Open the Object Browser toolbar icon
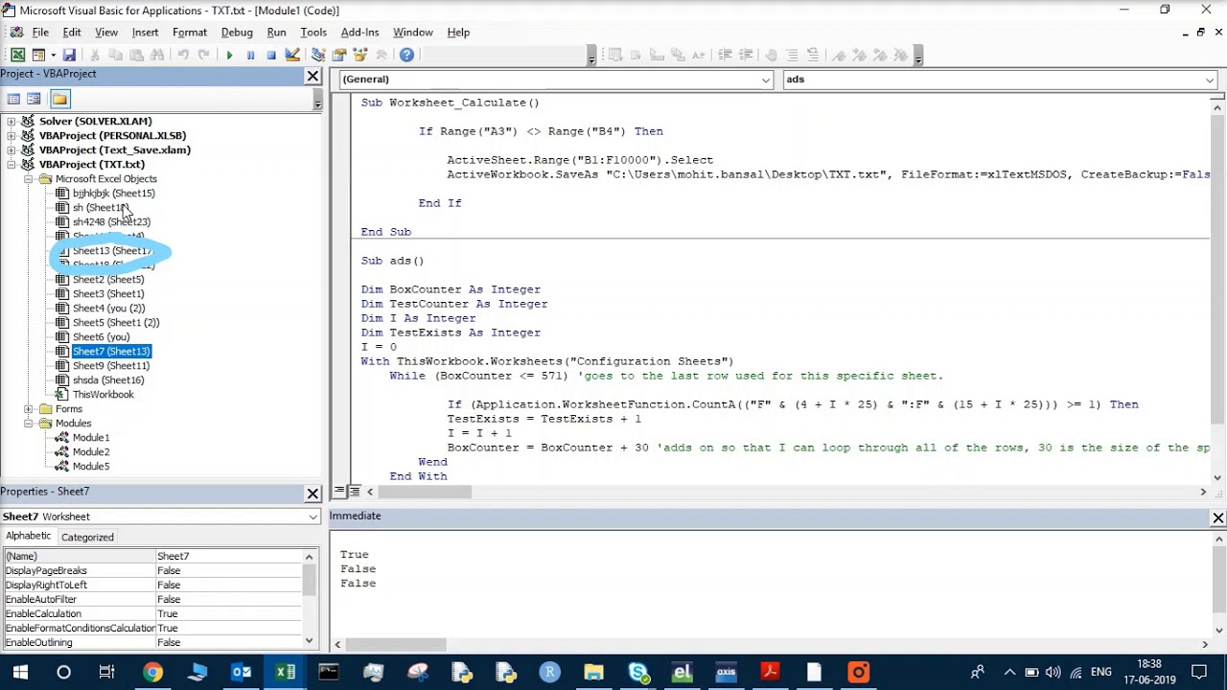Screen dimensions: 1227x690 (360, 55)
